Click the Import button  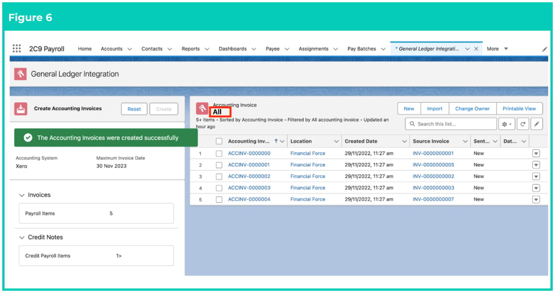434,108
